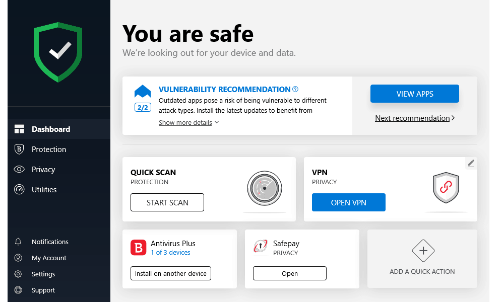Viewport: 504px width, 302px height.
Task: Start a quick scan
Action: 167,202
